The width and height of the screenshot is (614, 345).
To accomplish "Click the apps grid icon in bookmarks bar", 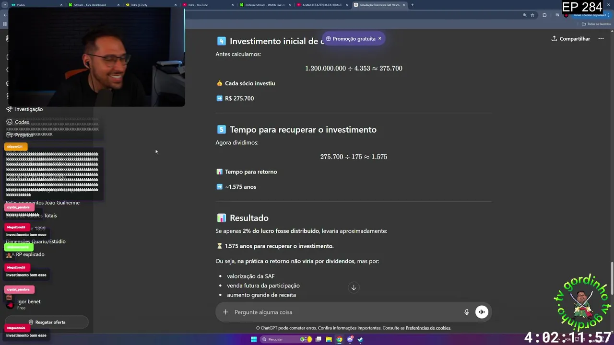I will (5, 24).
